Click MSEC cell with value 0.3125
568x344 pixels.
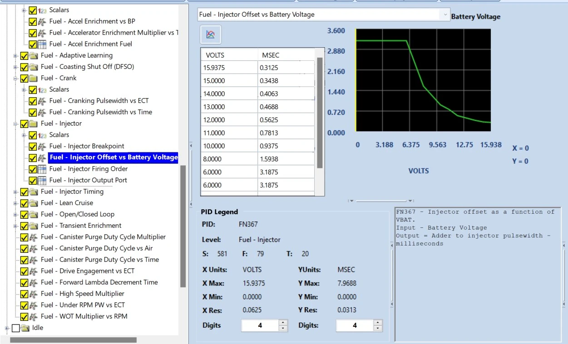(286, 68)
